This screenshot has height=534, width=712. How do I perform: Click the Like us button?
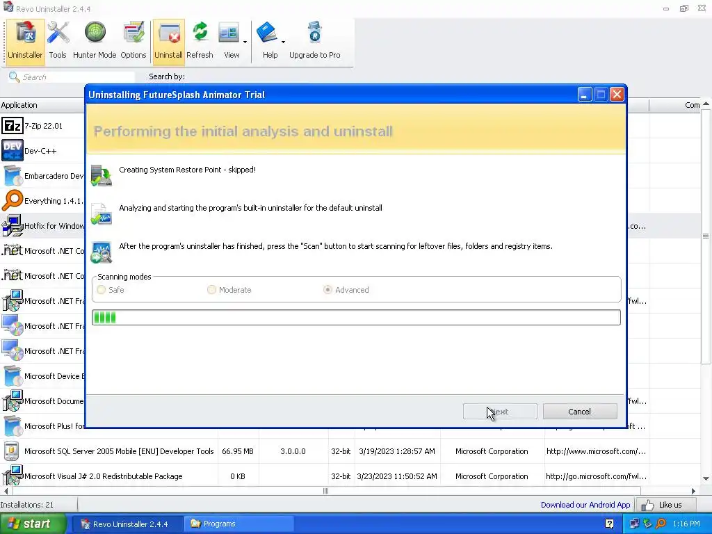point(665,505)
